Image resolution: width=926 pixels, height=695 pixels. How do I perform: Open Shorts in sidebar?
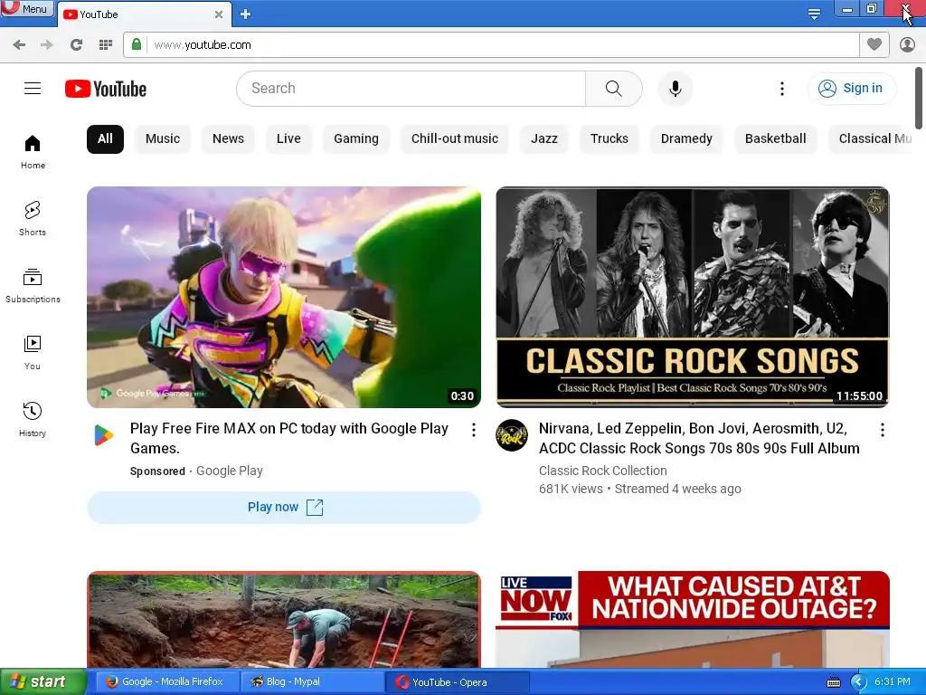click(x=33, y=219)
